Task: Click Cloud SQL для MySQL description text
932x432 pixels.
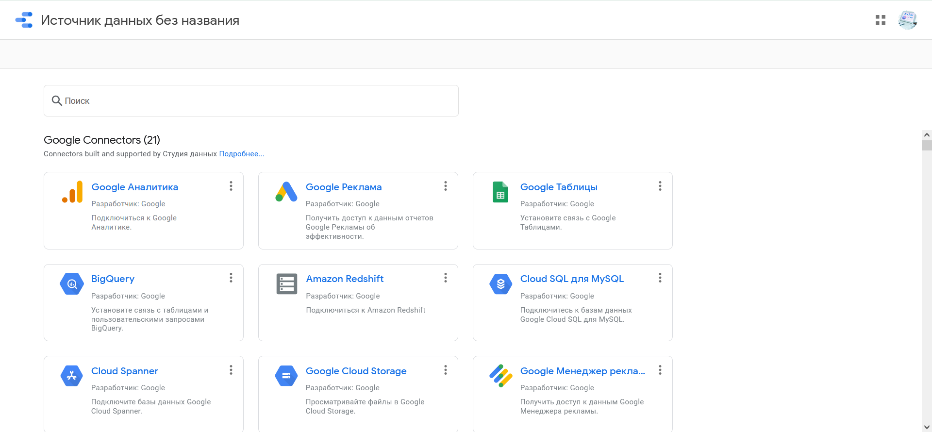Action: point(576,315)
